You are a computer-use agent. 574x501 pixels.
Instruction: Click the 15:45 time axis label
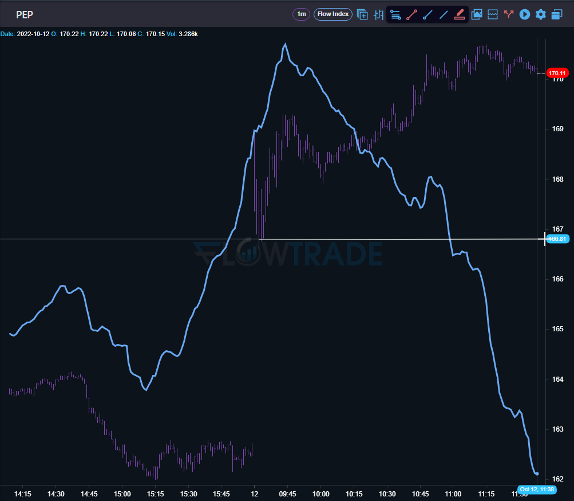pos(221,494)
